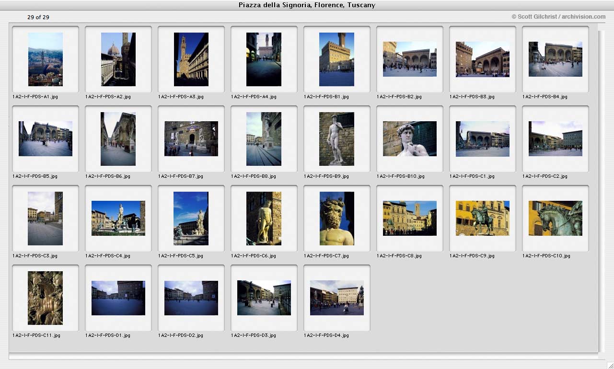
Task: Click the window resize grip in the corner
Action: click(x=610, y=365)
